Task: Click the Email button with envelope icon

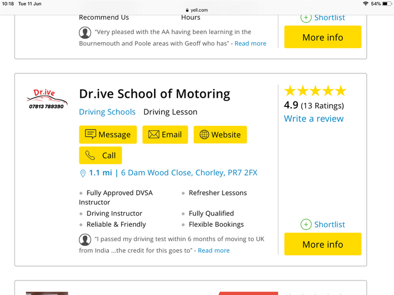Action: pos(165,134)
